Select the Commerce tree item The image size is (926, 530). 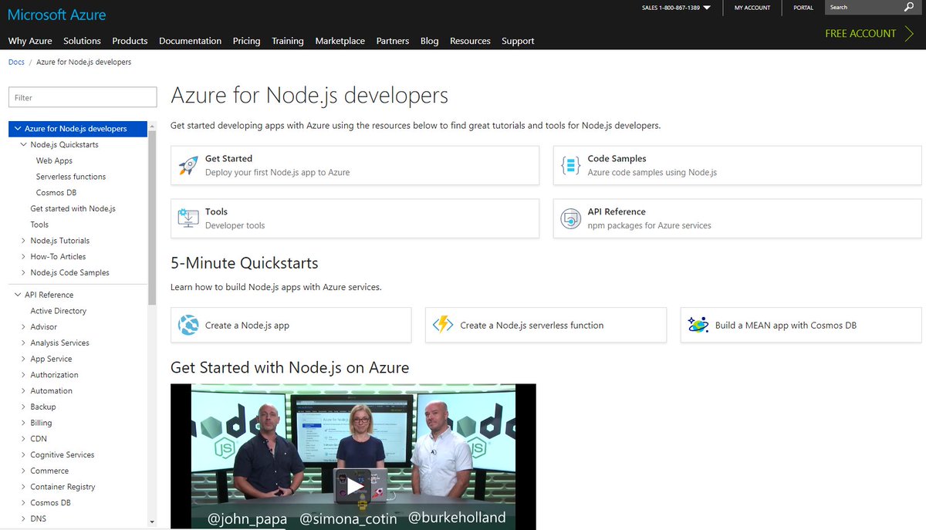point(49,471)
